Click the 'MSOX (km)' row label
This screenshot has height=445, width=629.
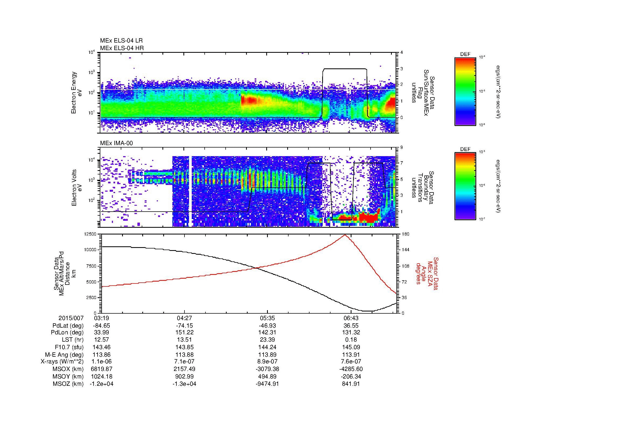click(x=68, y=369)
